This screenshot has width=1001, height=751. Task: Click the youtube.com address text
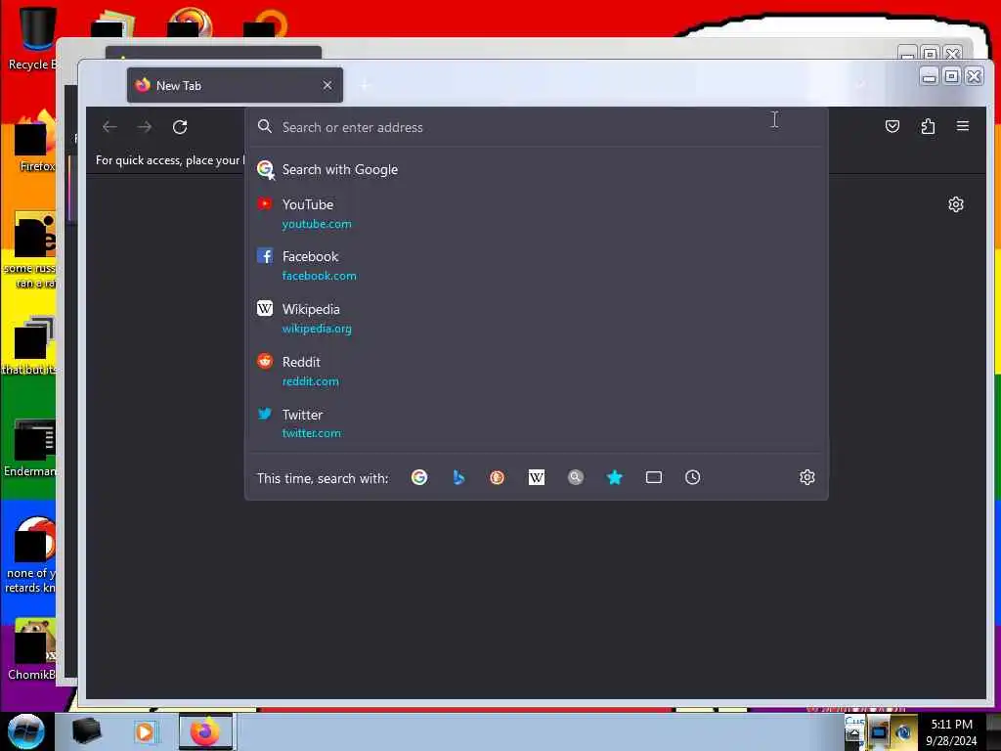point(317,224)
